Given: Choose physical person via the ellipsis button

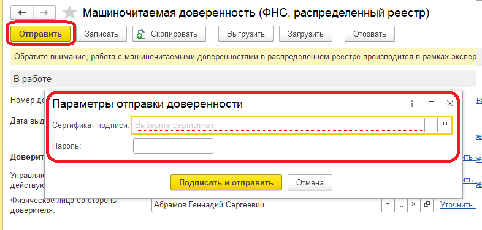Looking at the screenshot, I should coord(400,204).
